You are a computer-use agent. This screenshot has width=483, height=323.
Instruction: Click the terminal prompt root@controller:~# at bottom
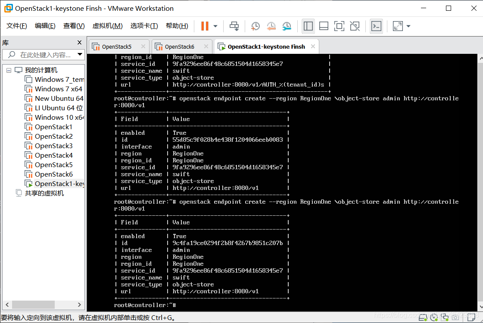pos(145,305)
